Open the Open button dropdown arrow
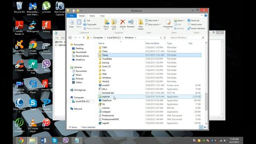Viewport: 256px width, 144px height. [x=184, y=20]
